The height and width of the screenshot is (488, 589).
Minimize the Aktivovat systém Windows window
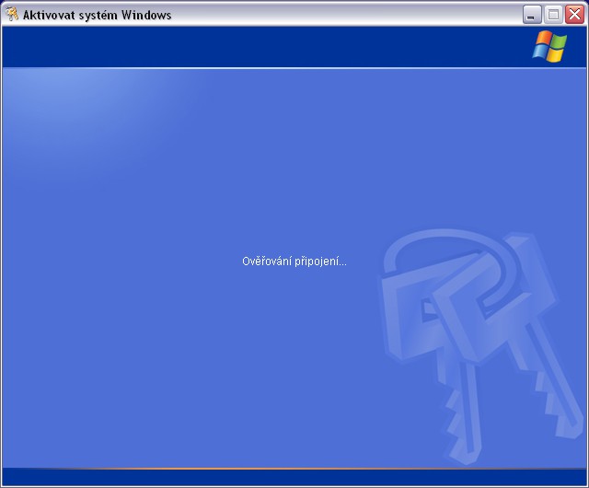point(532,15)
